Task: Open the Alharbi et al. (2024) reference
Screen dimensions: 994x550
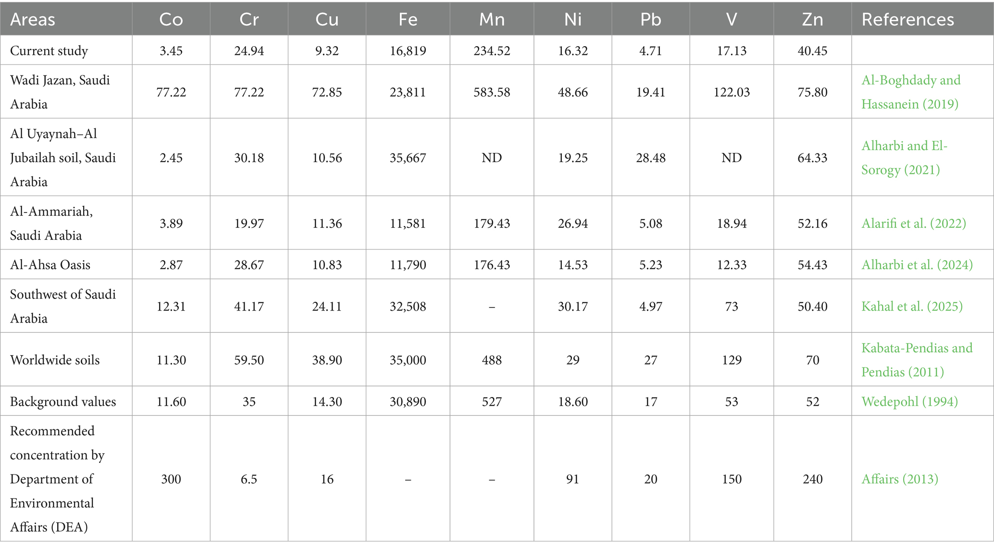Action: [x=917, y=265]
